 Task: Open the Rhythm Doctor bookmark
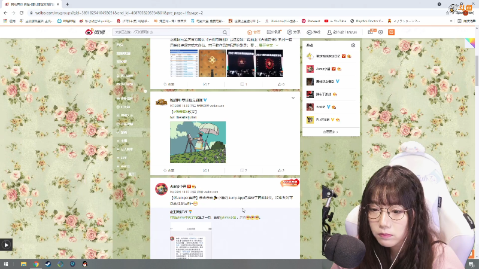coord(366,21)
